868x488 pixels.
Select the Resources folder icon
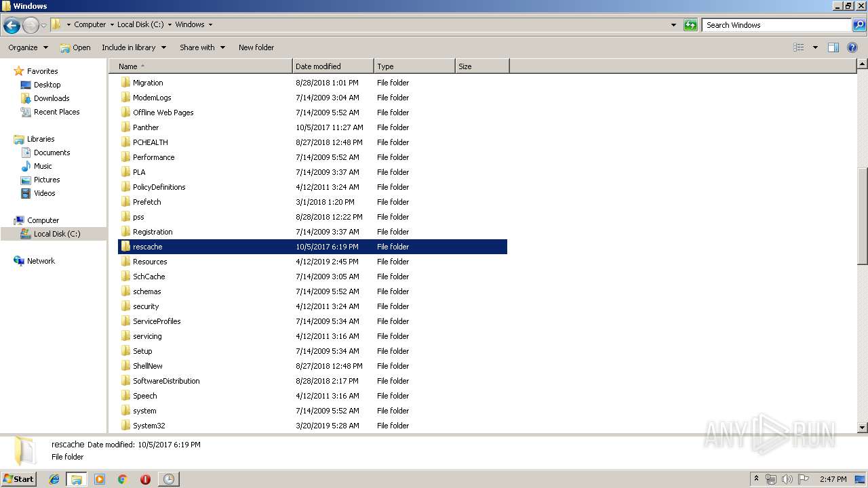(125, 262)
